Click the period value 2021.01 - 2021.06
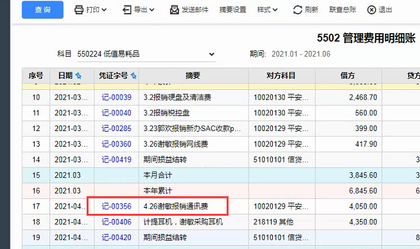The width and height of the screenshot is (420, 249). click(x=301, y=54)
